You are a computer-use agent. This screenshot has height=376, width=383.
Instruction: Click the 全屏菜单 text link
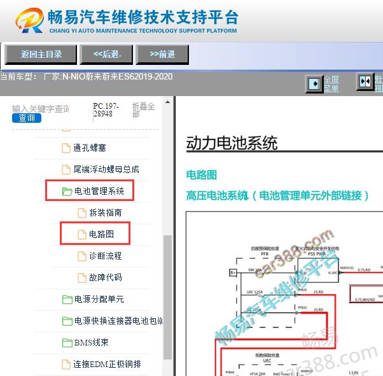click(331, 84)
